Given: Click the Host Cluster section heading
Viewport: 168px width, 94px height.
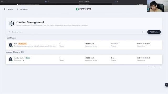Looking at the screenshot, I should [x=11, y=38].
